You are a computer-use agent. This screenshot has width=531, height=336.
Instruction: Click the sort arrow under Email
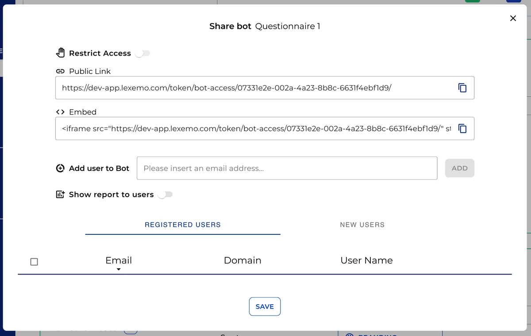119,269
